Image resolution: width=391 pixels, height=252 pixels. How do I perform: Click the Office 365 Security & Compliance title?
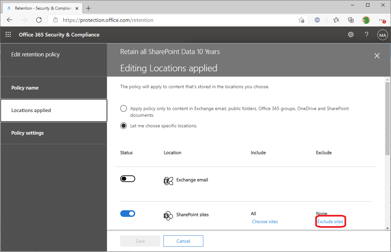[x=59, y=34]
